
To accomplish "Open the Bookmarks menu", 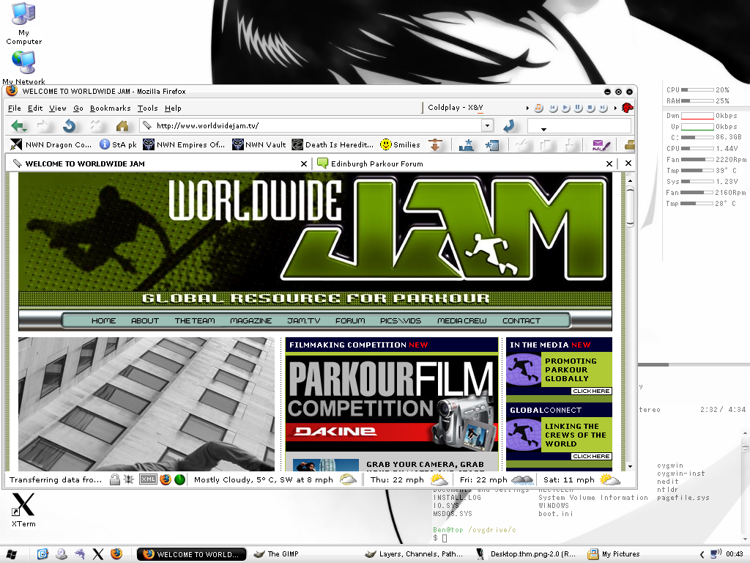I will (110, 108).
